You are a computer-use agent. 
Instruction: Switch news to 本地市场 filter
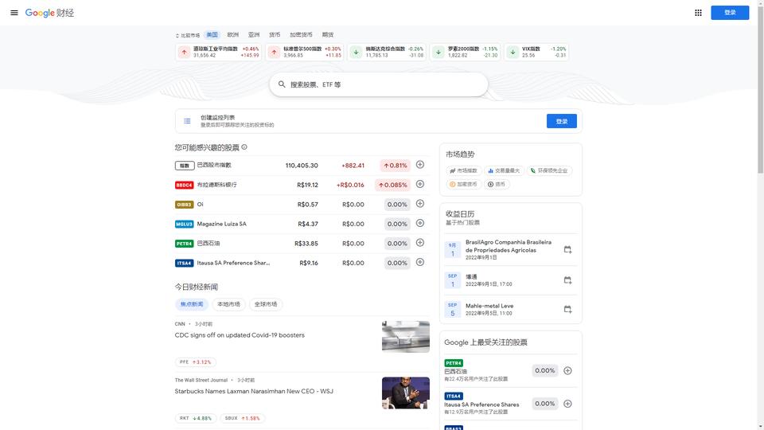pos(228,304)
